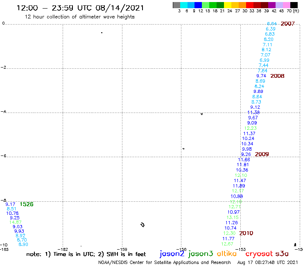Select the green '1526' pass time label
Screen dimensions: 303x266
point(27,204)
